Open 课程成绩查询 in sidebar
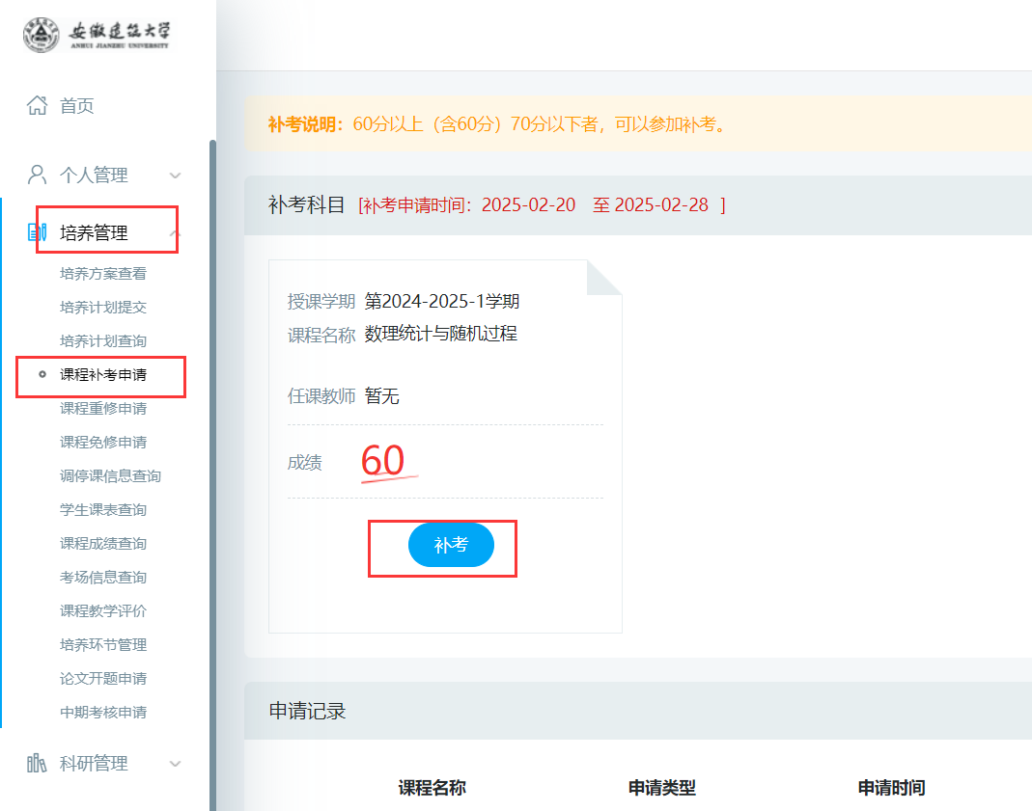1032x811 pixels. click(x=103, y=544)
